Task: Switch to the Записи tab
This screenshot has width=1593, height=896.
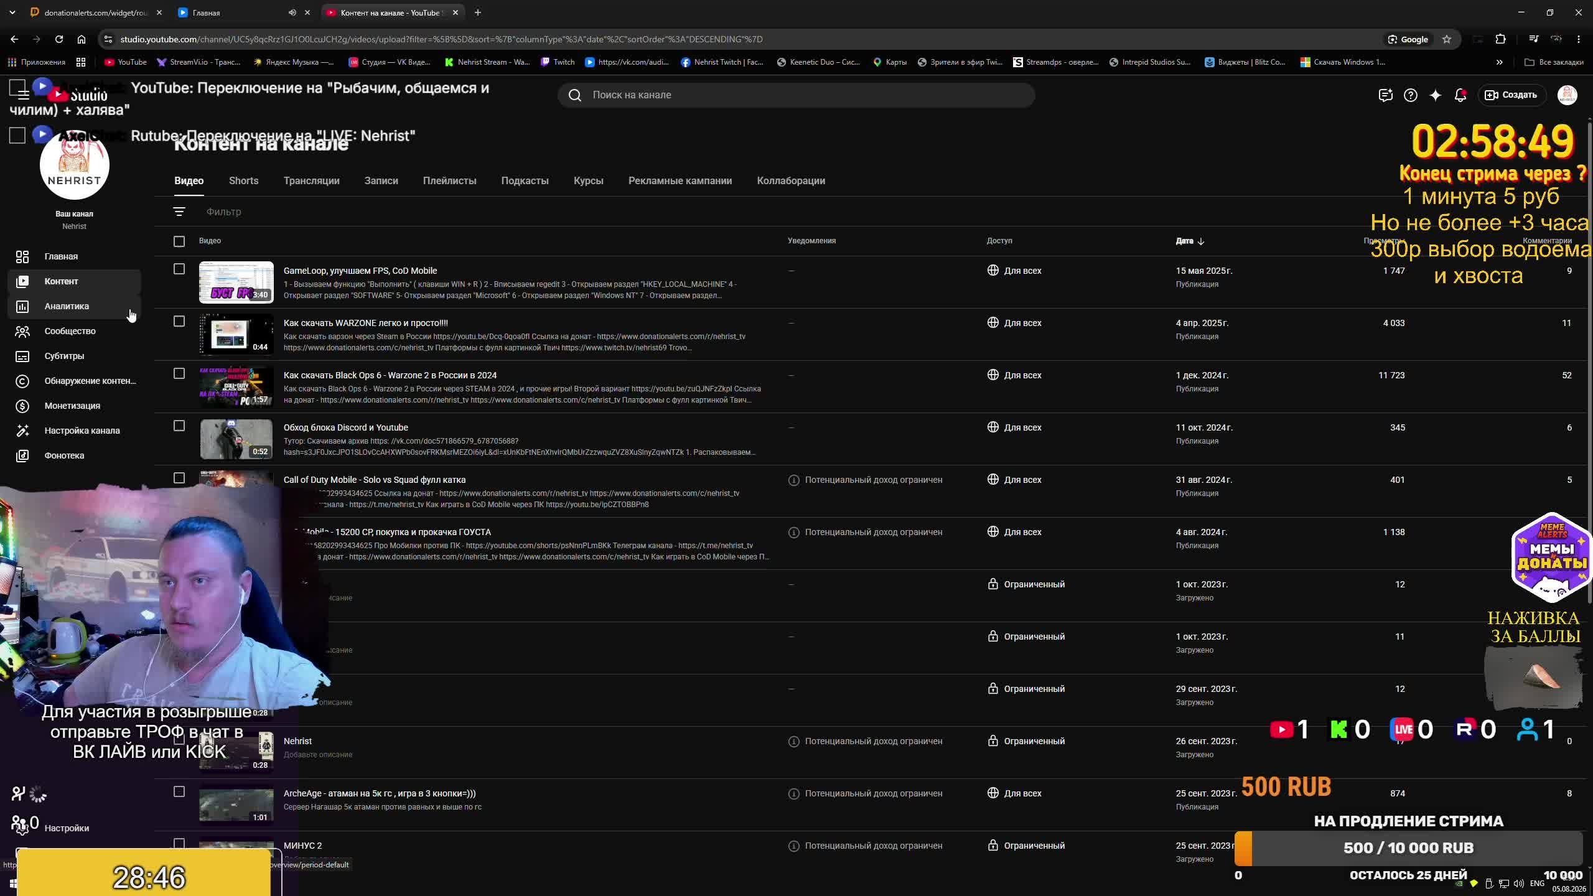Action: pyautogui.click(x=381, y=181)
